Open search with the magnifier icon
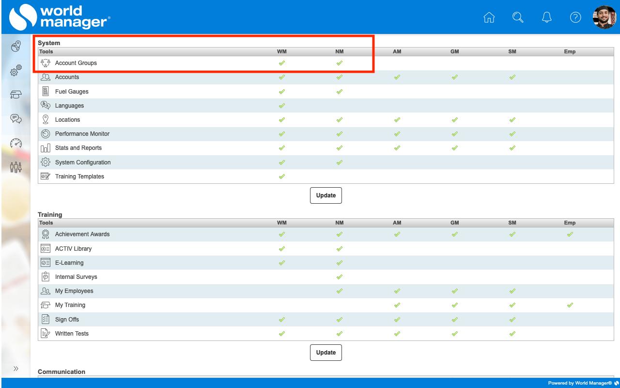Viewport: 620px width, 388px height. click(x=518, y=17)
